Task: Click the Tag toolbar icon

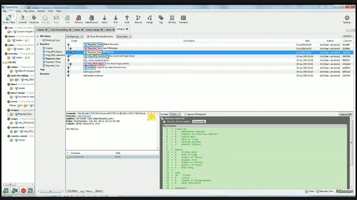Action: click(161, 19)
